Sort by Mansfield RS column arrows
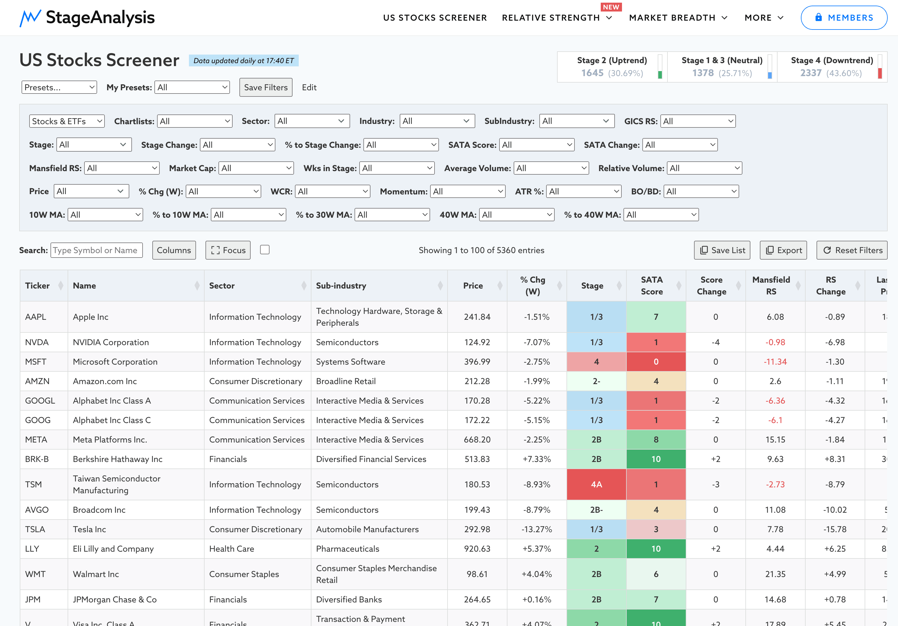Image resolution: width=898 pixels, height=626 pixels. (798, 286)
